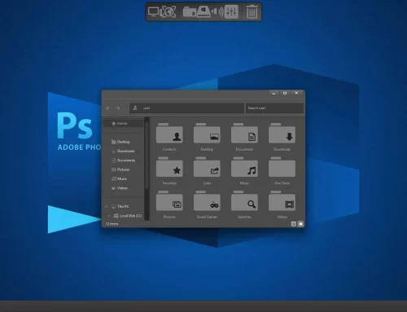Click the address bar showing user
Viewport: 407px width, 312px height.
coord(187,108)
